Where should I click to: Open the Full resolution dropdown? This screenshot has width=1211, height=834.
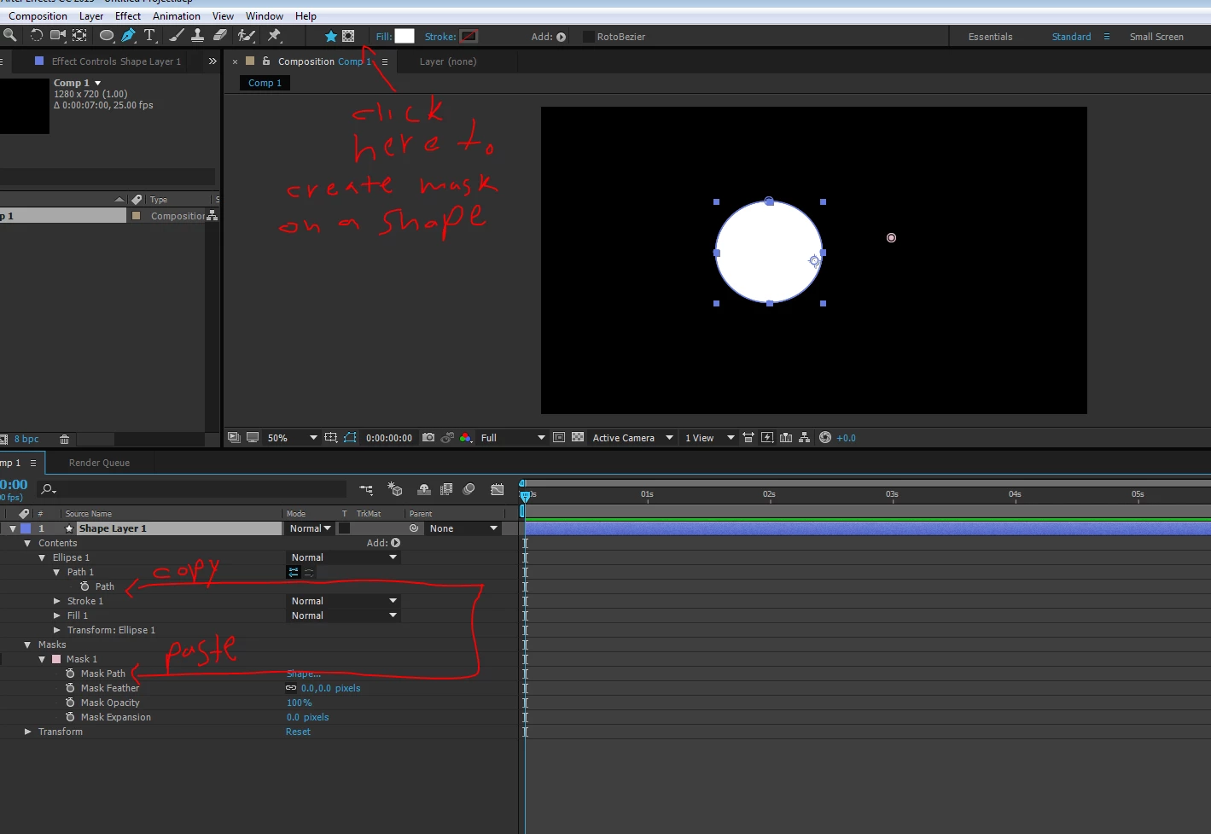coord(512,438)
